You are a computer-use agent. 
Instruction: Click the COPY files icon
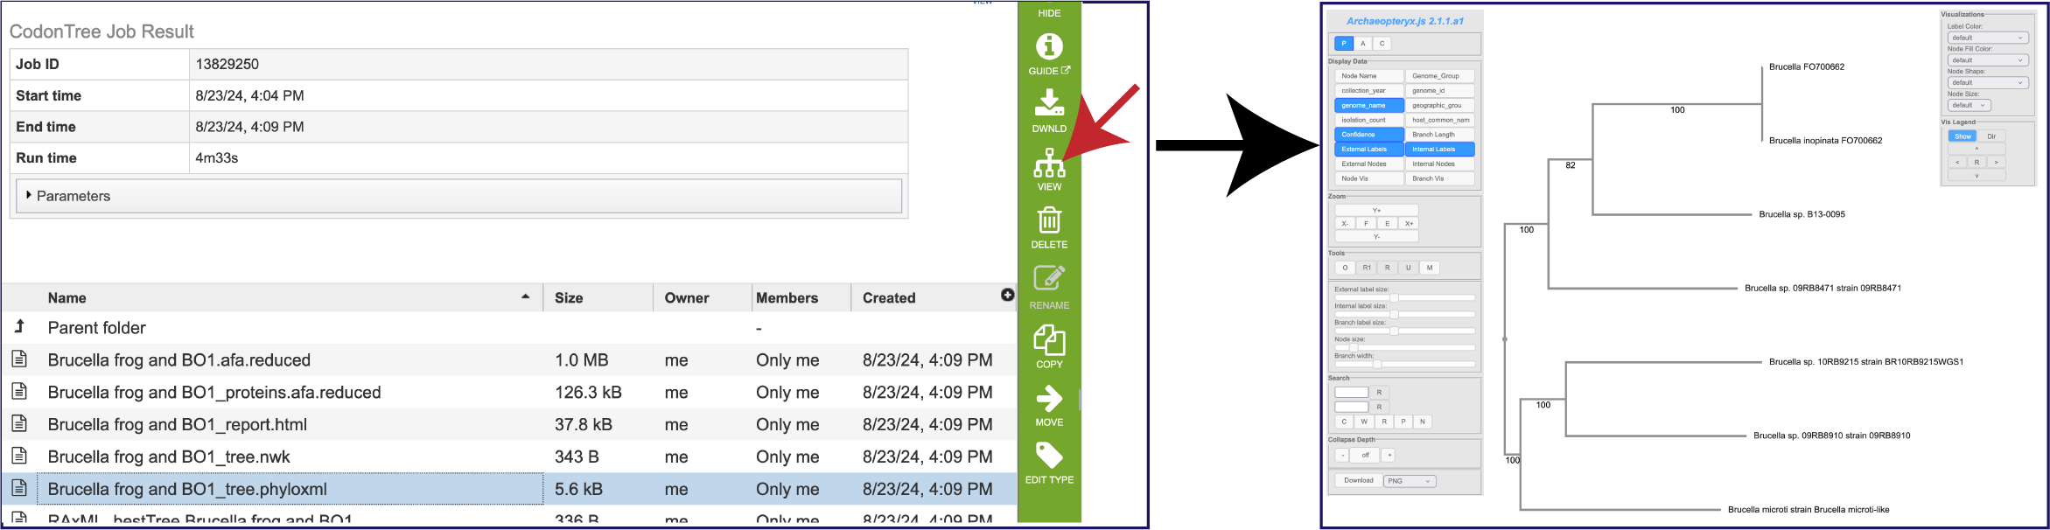click(1049, 340)
